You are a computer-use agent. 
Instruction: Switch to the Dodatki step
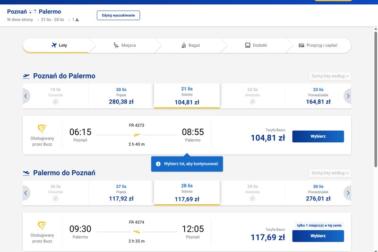[256, 45]
